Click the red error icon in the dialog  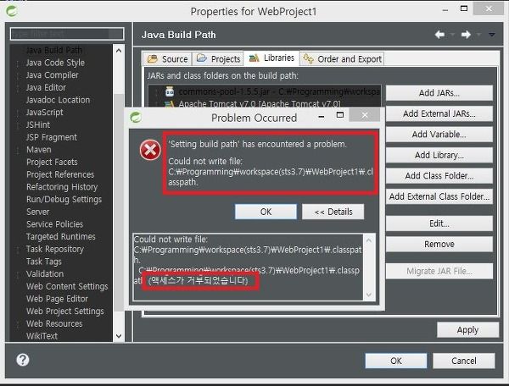point(150,150)
